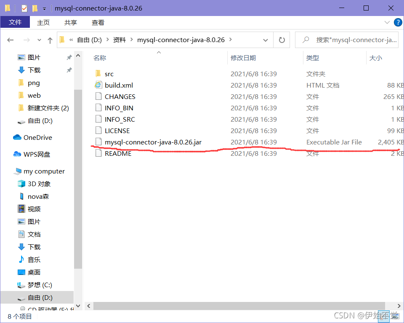Click the Forward arrow button
The height and width of the screenshot is (323, 404).
(x=26, y=40)
